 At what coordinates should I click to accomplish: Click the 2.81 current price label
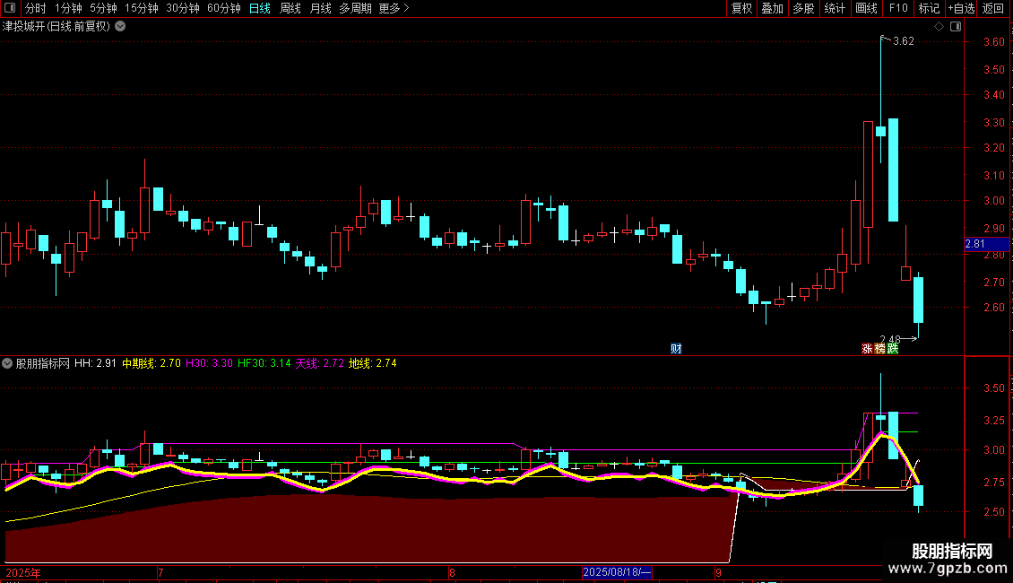tap(986, 244)
